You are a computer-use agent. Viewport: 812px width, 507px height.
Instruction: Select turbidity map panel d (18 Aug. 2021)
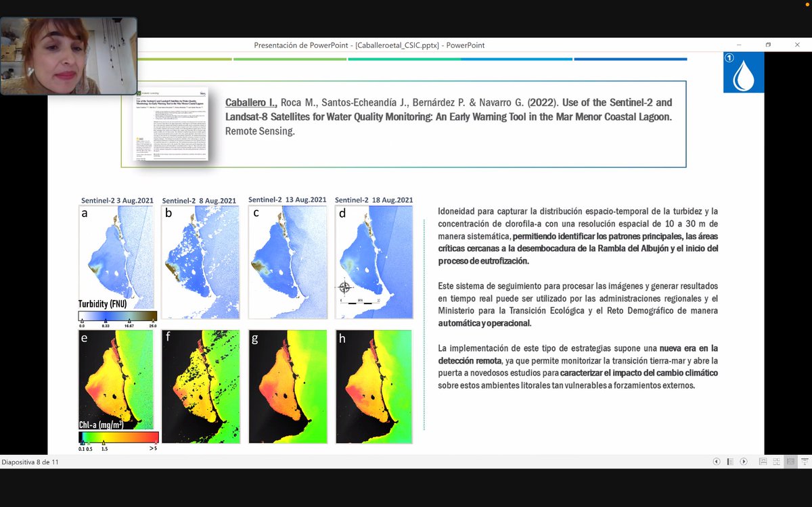click(374, 262)
